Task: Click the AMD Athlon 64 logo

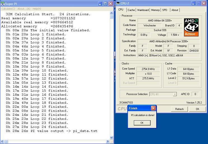Action: pos(191,27)
